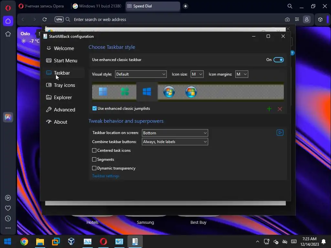Expand the Visual style dropdown
The image size is (331, 248).
(141, 74)
